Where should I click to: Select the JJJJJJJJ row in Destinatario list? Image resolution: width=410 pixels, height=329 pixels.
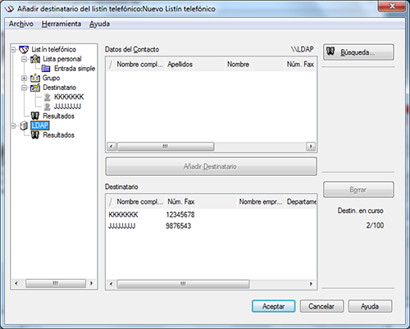[211, 226]
